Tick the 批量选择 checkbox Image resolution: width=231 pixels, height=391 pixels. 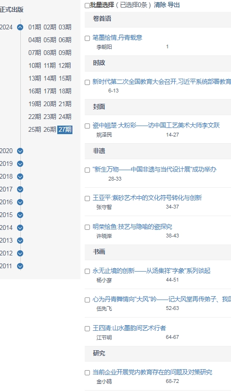point(87,5)
